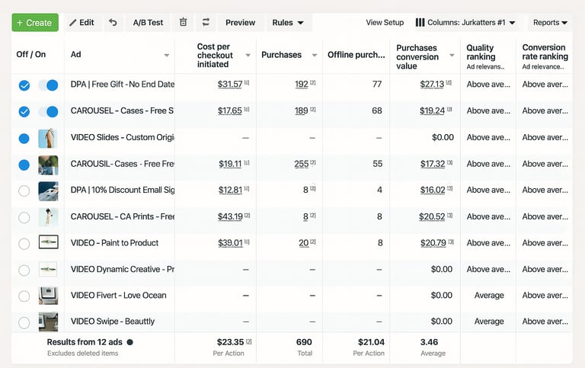Click the $31.57 cost per checkout value

tap(230, 85)
